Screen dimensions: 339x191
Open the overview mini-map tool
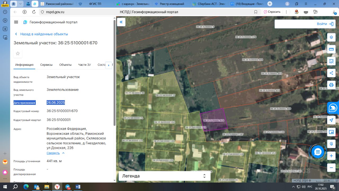point(331,132)
